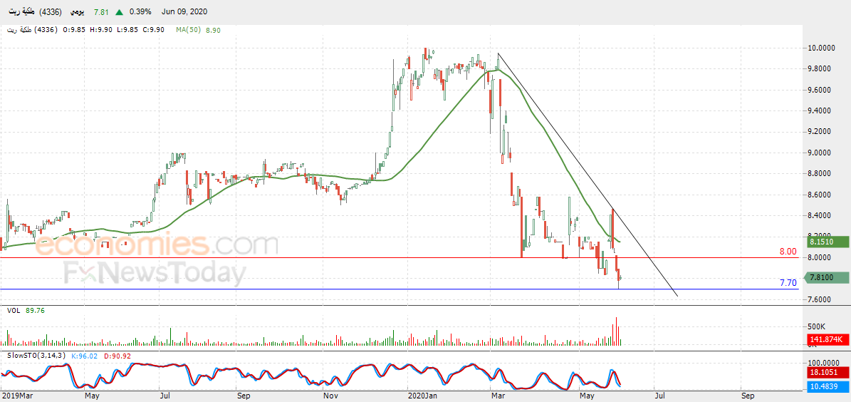Image resolution: width=851 pixels, height=402 pixels.
Task: Click the economies.com watermark logo
Action: coord(157,245)
